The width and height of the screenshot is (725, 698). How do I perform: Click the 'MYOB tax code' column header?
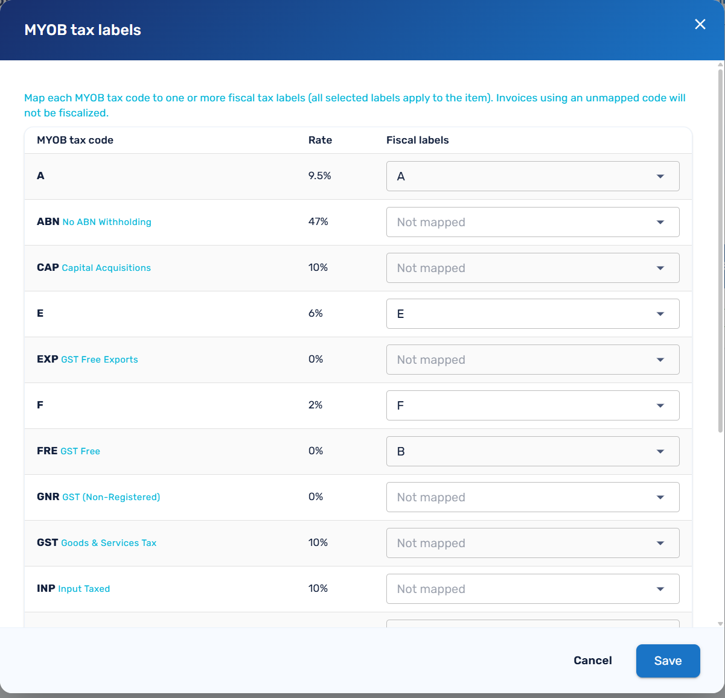pyautogui.click(x=75, y=140)
